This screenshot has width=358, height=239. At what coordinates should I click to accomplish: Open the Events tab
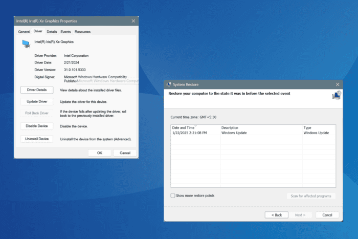pos(65,32)
